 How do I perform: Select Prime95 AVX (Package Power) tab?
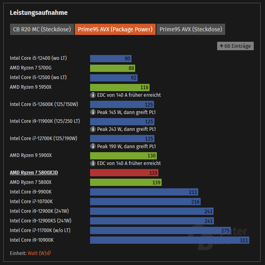(x=115, y=29)
